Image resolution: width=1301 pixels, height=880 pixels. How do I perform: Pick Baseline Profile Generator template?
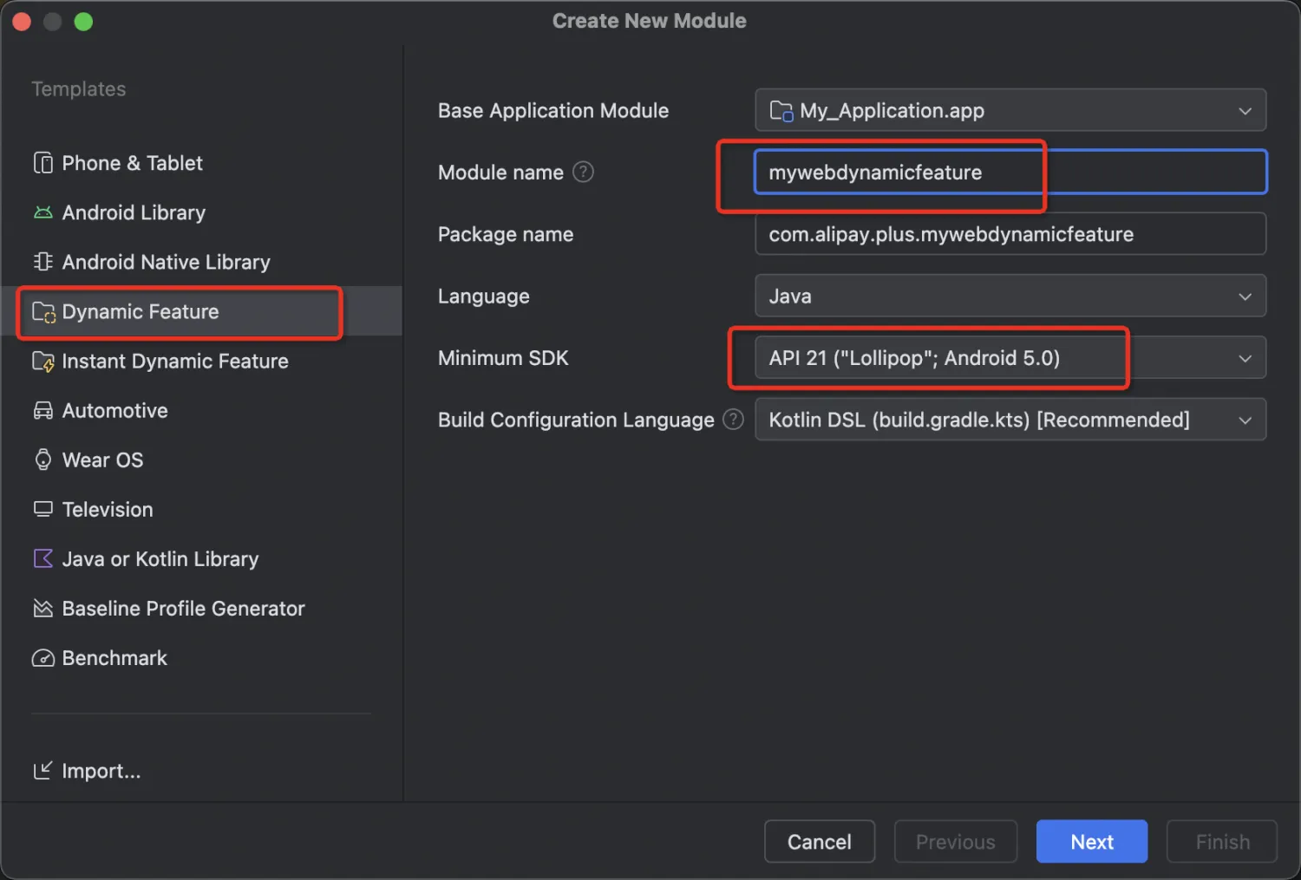pos(183,609)
